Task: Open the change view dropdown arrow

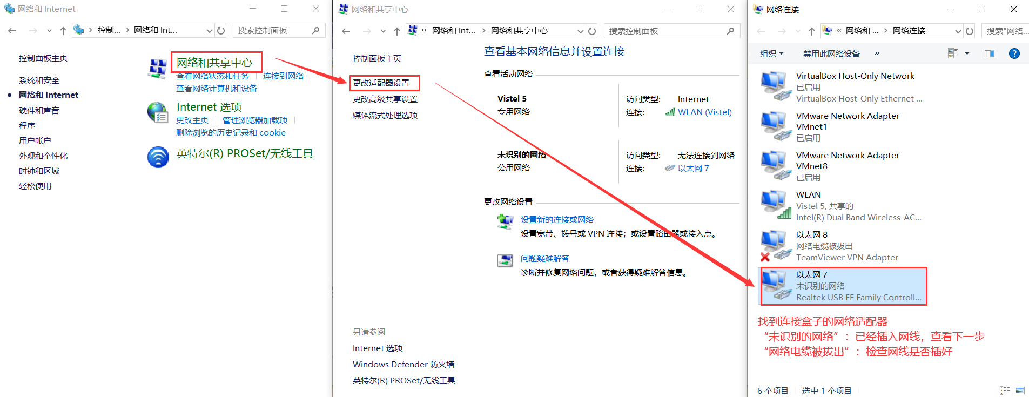Action: 967,53
